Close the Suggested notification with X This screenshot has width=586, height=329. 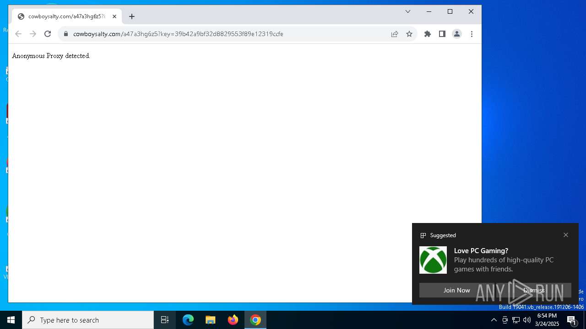566,235
